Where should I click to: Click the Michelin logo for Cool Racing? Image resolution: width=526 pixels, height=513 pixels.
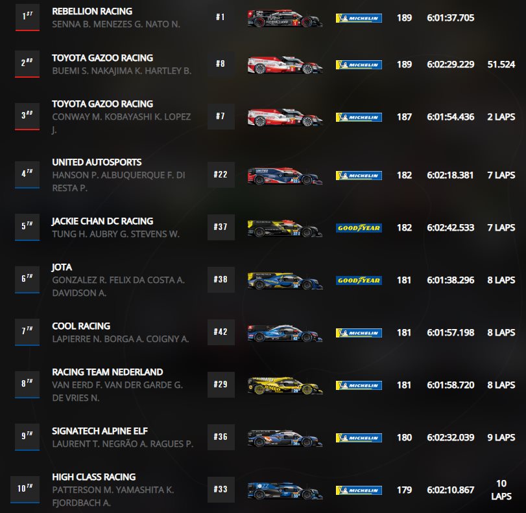pos(359,333)
